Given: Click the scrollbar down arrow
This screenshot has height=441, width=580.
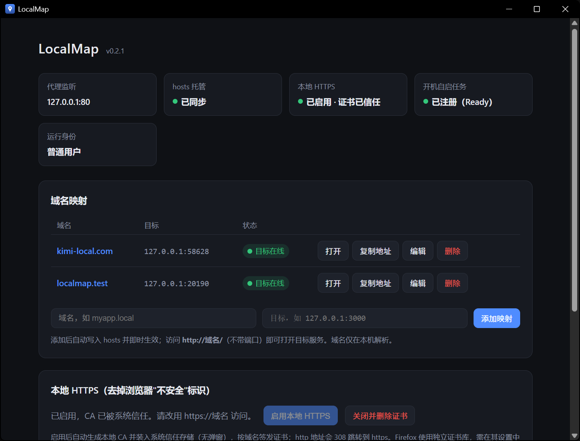Looking at the screenshot, I should (x=574, y=436).
